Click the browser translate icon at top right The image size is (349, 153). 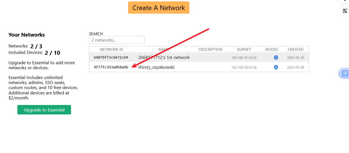click(x=345, y=11)
